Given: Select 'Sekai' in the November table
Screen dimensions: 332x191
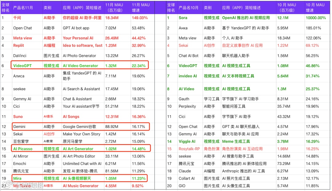Looking at the screenshot, I should click(x=18, y=134).
